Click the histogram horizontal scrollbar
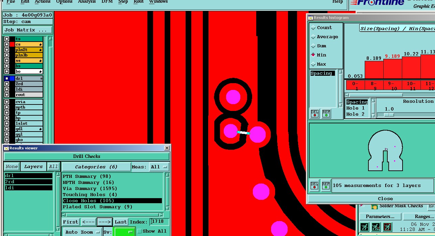The image size is (435, 236). tap(389, 95)
